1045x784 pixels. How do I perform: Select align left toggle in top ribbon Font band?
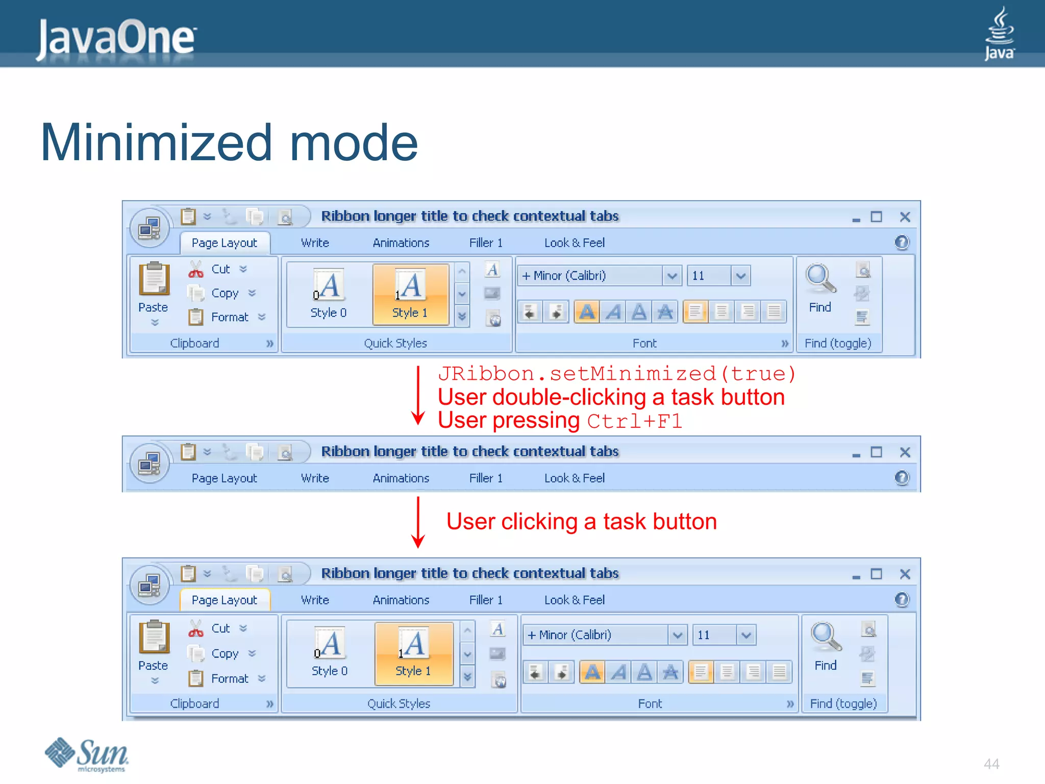695,311
